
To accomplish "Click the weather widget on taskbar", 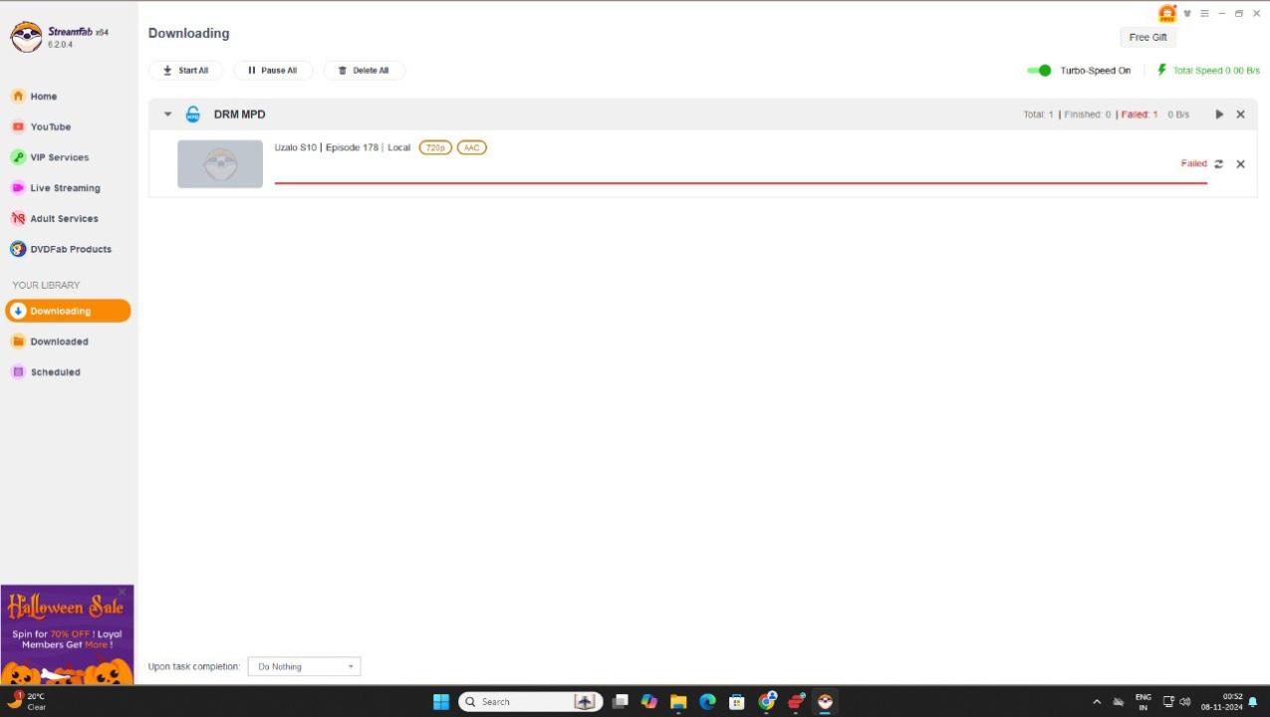I will (x=27, y=701).
